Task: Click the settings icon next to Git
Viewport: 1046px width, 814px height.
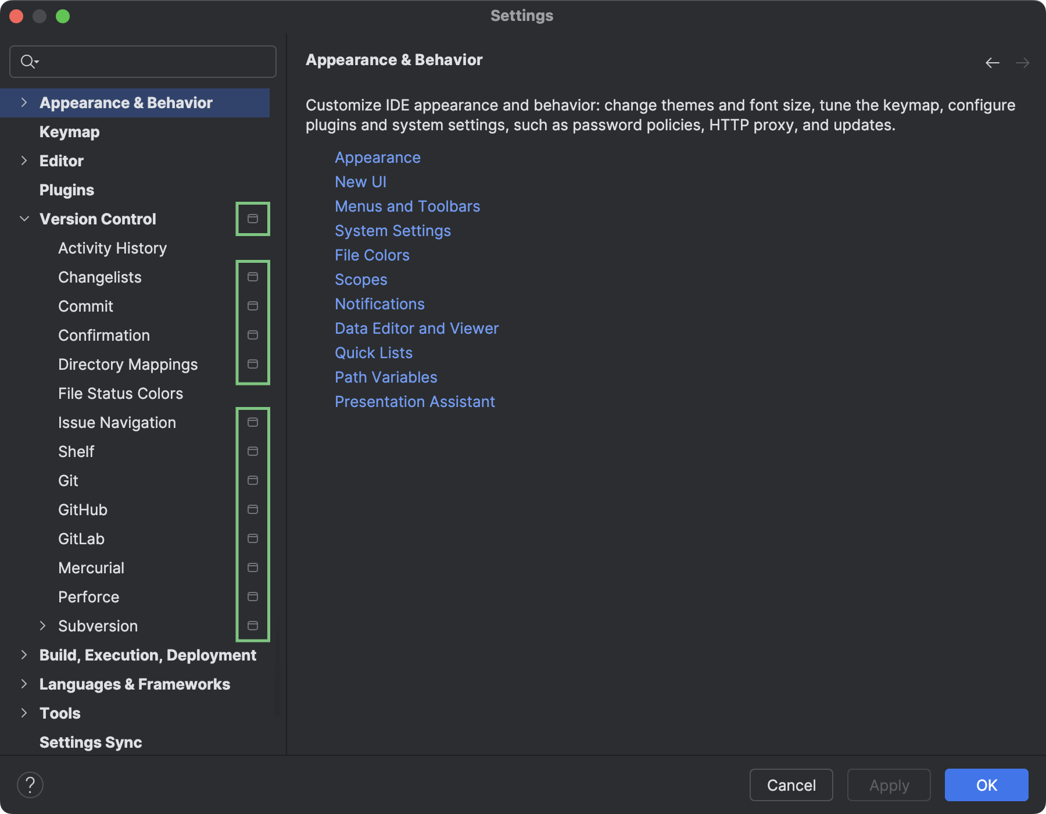Action: [252, 480]
